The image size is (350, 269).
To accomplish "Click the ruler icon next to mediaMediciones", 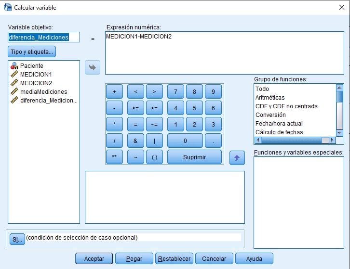I will pyautogui.click(x=14, y=91).
